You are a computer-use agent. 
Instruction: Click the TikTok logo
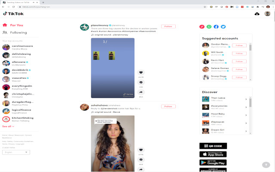pos(13,13)
